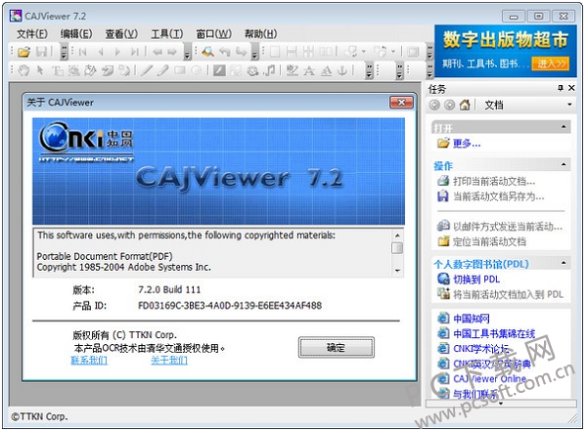The width and height of the screenshot is (587, 431).
Task: Open the 查看(V) menu
Action: pos(121,34)
